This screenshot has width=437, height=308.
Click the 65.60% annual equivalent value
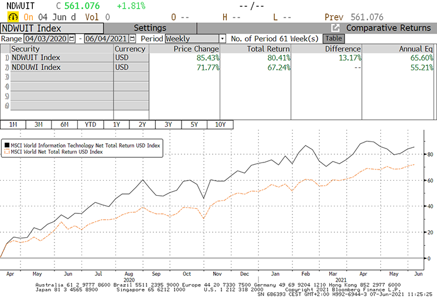coord(422,58)
